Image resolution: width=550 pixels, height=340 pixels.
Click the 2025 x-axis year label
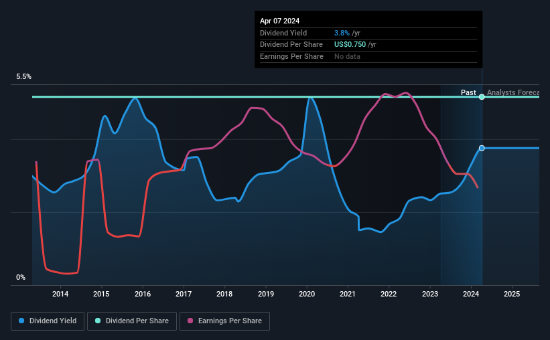(x=512, y=294)
